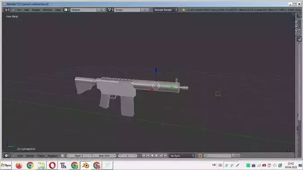Open the No Sync dropdown
The height and width of the screenshot is (170, 303).
[182, 156]
